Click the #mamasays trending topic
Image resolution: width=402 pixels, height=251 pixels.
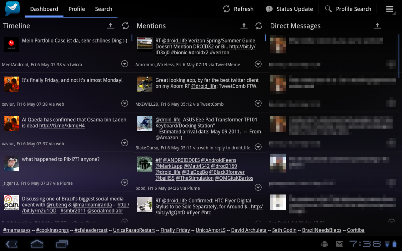(x=17, y=230)
